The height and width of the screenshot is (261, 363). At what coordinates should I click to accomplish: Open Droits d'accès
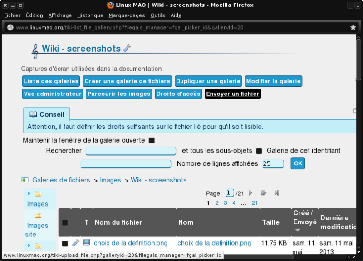pos(178,94)
